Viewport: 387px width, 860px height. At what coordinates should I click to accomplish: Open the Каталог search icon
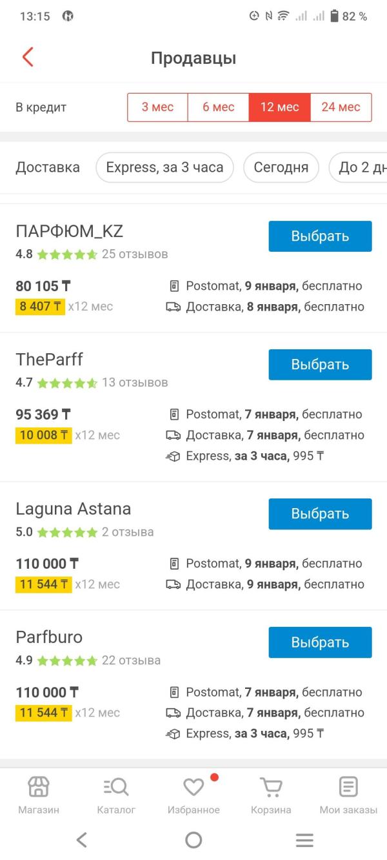[116, 787]
